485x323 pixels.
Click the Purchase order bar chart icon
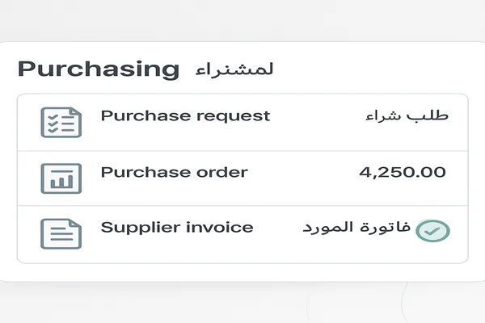click(61, 178)
